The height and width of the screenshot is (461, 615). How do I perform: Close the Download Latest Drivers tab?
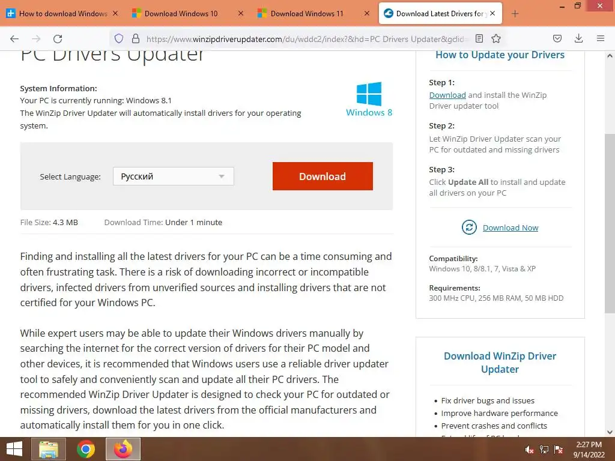point(492,13)
